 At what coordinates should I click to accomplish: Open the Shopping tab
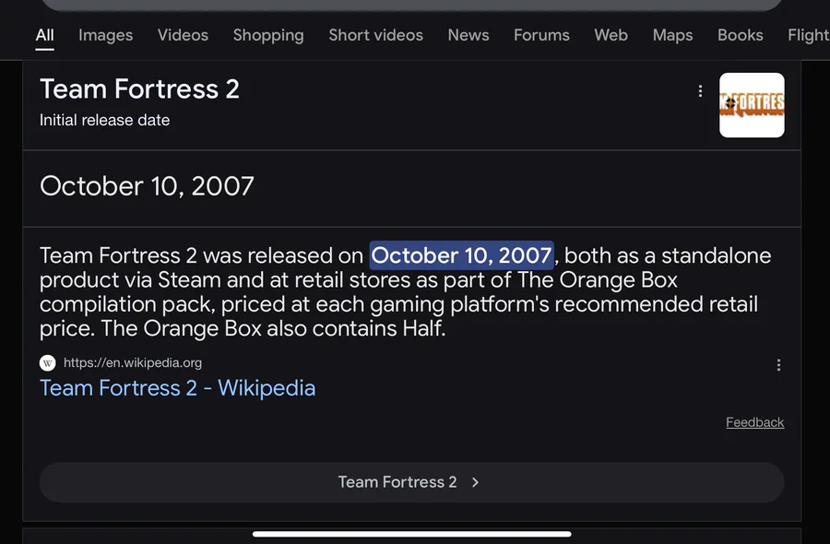click(268, 35)
